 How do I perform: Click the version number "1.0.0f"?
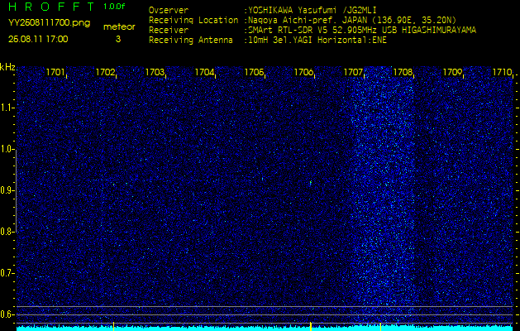click(x=114, y=7)
